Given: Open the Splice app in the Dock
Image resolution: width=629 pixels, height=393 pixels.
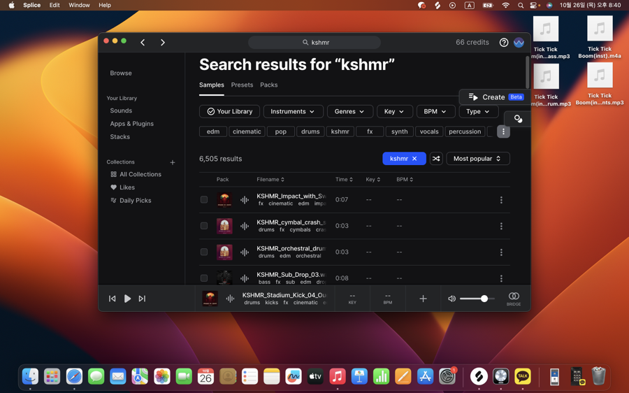Looking at the screenshot, I should click(479, 376).
